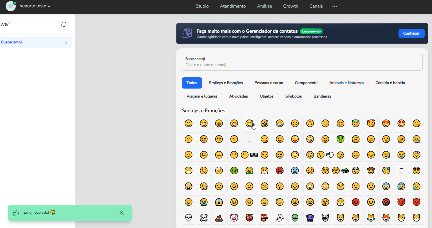The width and height of the screenshot is (432, 228).
Task: Open the Canais menu
Action: (x=316, y=6)
